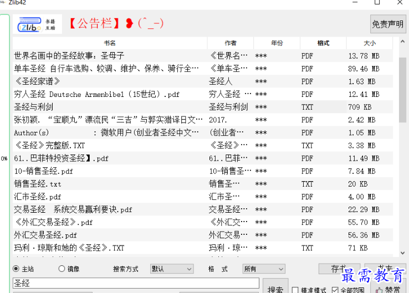Click the 存书 button
The height and width of the screenshot is (293, 409).
(339, 269)
